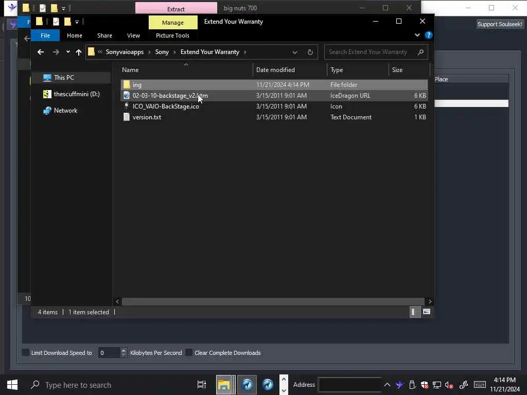
Task: Click muted volume tray icon
Action: [449, 385]
